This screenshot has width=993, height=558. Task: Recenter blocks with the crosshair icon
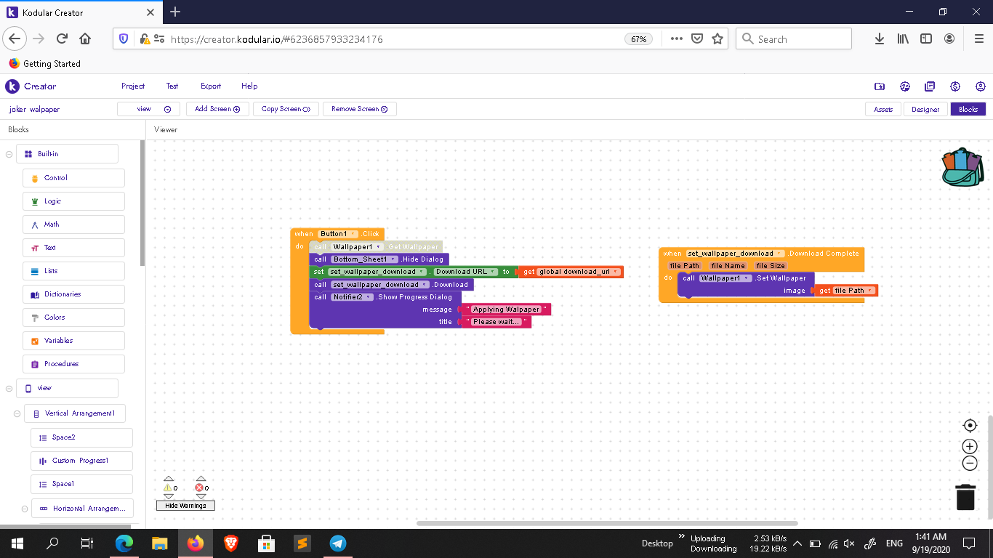(970, 425)
